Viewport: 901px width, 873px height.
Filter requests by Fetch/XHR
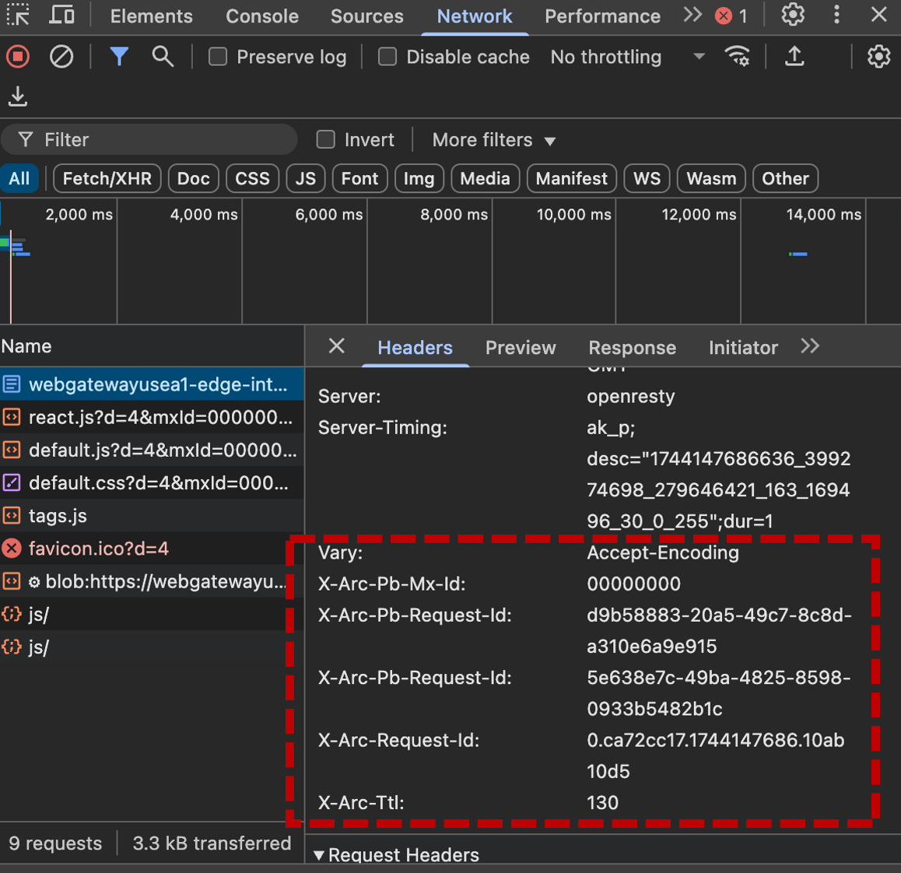(x=107, y=178)
